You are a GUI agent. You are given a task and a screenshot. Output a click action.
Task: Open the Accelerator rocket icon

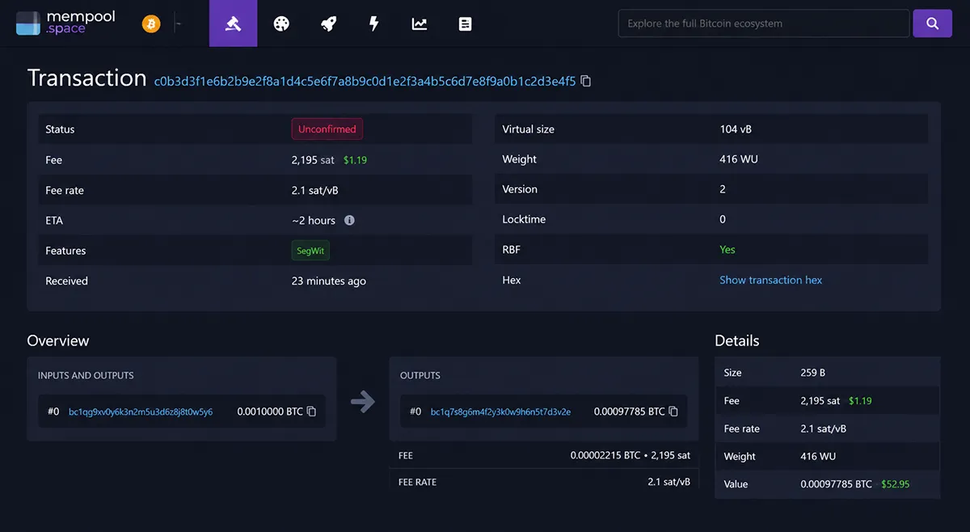pyautogui.click(x=328, y=23)
